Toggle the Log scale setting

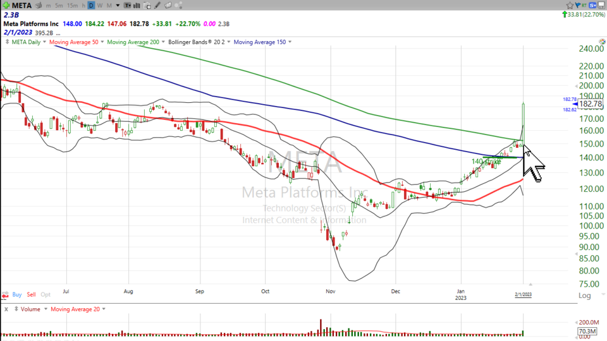[584, 296]
